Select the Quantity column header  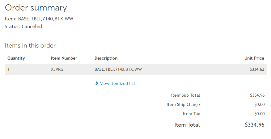[16, 58]
